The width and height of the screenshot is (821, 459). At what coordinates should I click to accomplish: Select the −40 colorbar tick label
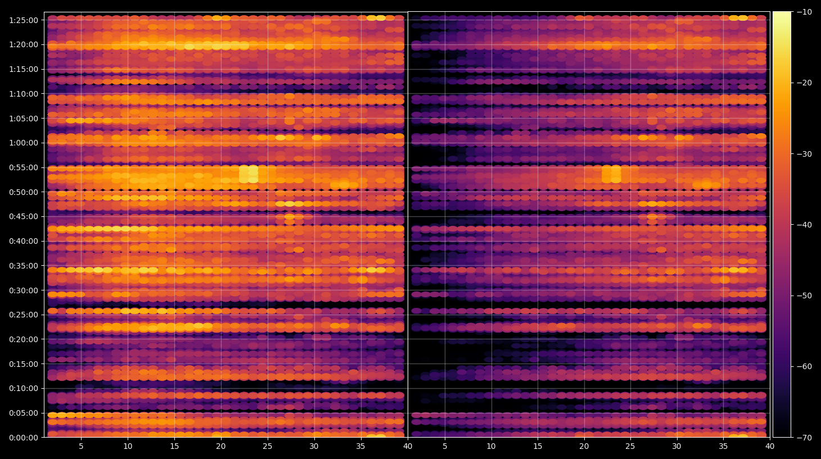coord(804,225)
